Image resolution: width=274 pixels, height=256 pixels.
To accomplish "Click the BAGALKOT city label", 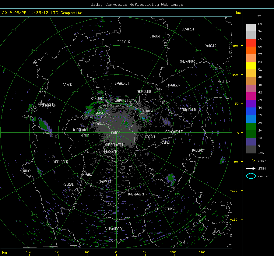I will click(122, 83).
